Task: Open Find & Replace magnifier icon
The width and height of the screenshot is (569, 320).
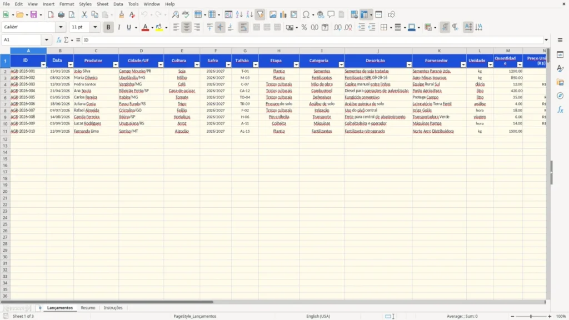Action: tap(175, 14)
